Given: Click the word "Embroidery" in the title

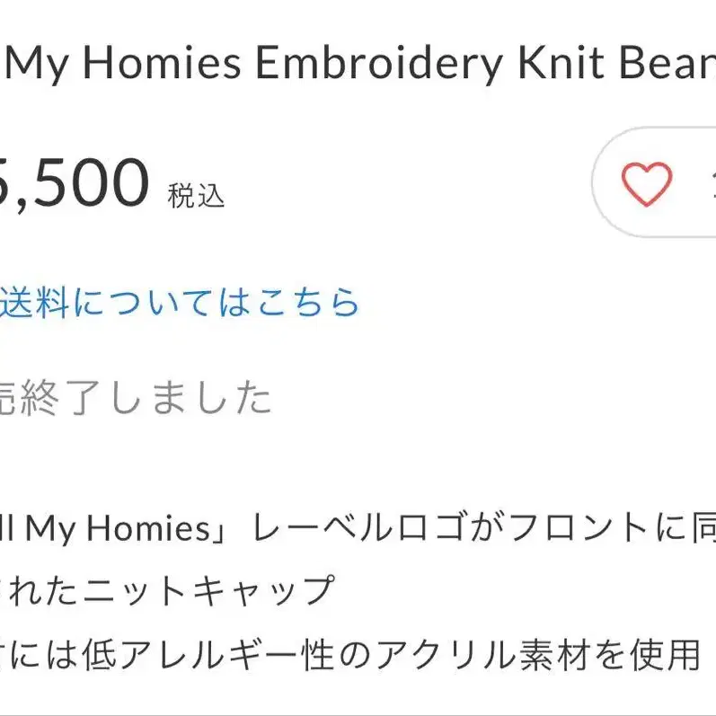Looking at the screenshot, I should pyautogui.click(x=378, y=65).
